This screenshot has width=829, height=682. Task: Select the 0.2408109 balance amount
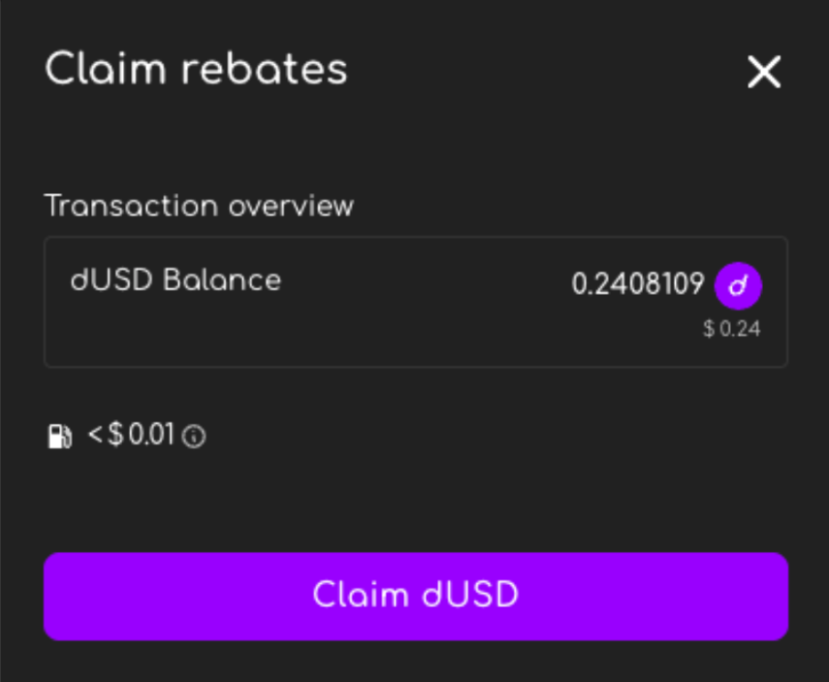click(x=637, y=284)
